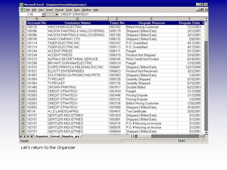227x170 pixels.
Task: Select column E header
Action: 152,19
